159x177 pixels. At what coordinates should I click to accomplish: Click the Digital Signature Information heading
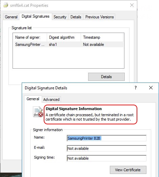(x=74, y=109)
